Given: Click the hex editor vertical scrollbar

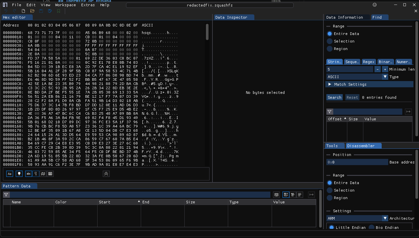Looking at the screenshot, I should point(207,32).
